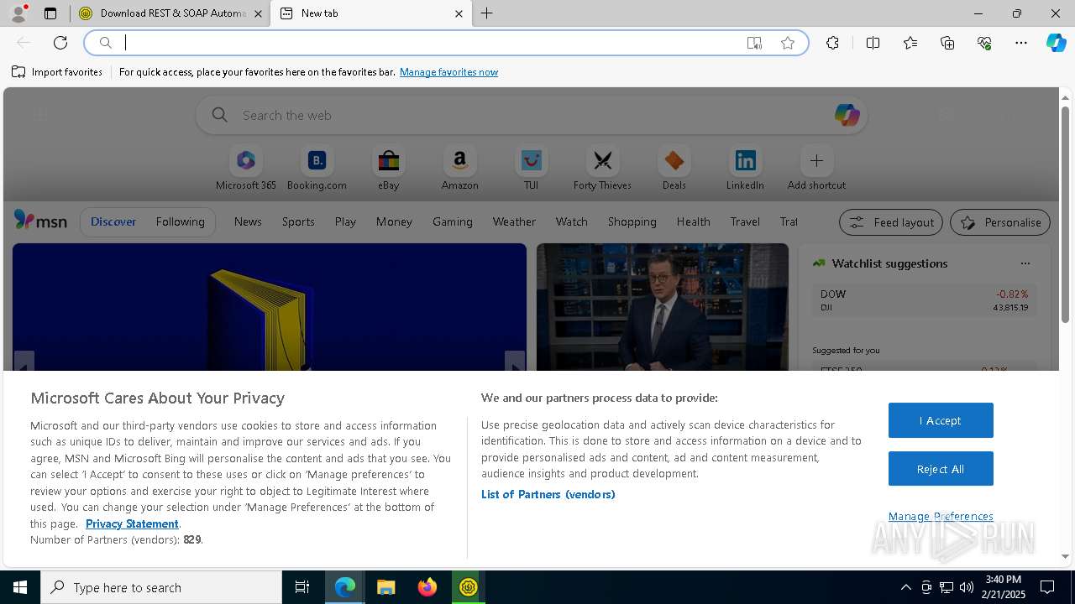Open TUI shortcut

531,168
